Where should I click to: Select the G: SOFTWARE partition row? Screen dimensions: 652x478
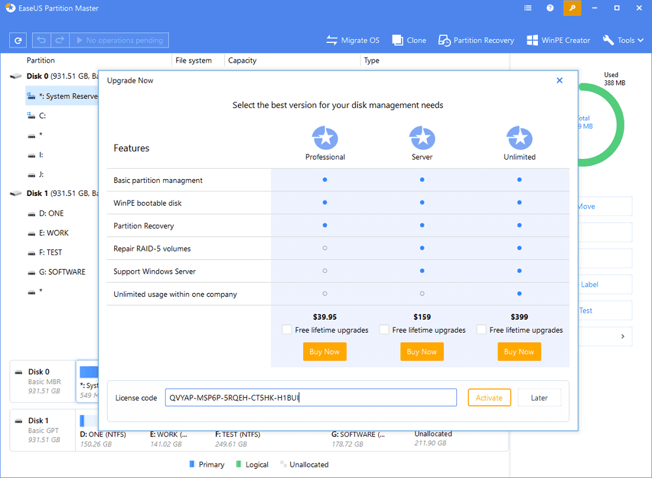click(x=62, y=272)
